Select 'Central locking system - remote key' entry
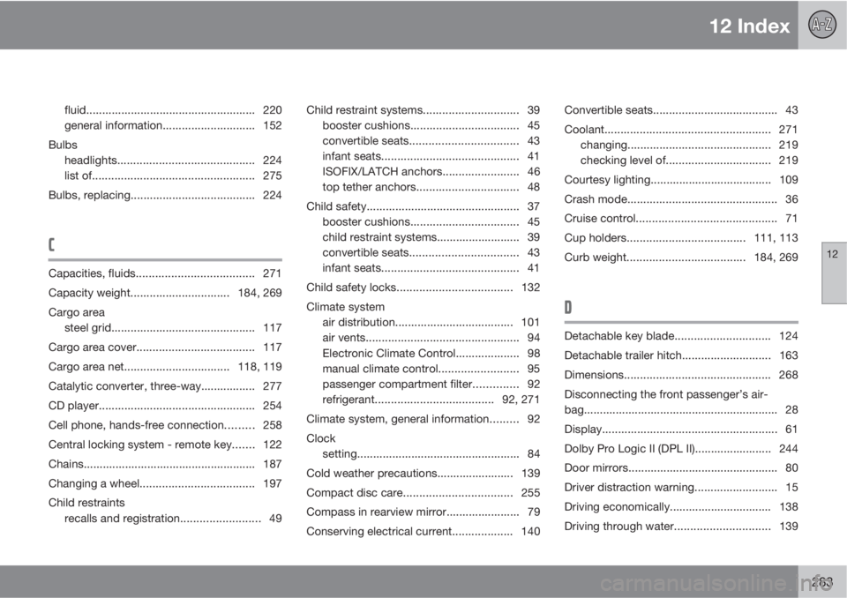This screenshot has height=598, width=847. tap(165, 444)
